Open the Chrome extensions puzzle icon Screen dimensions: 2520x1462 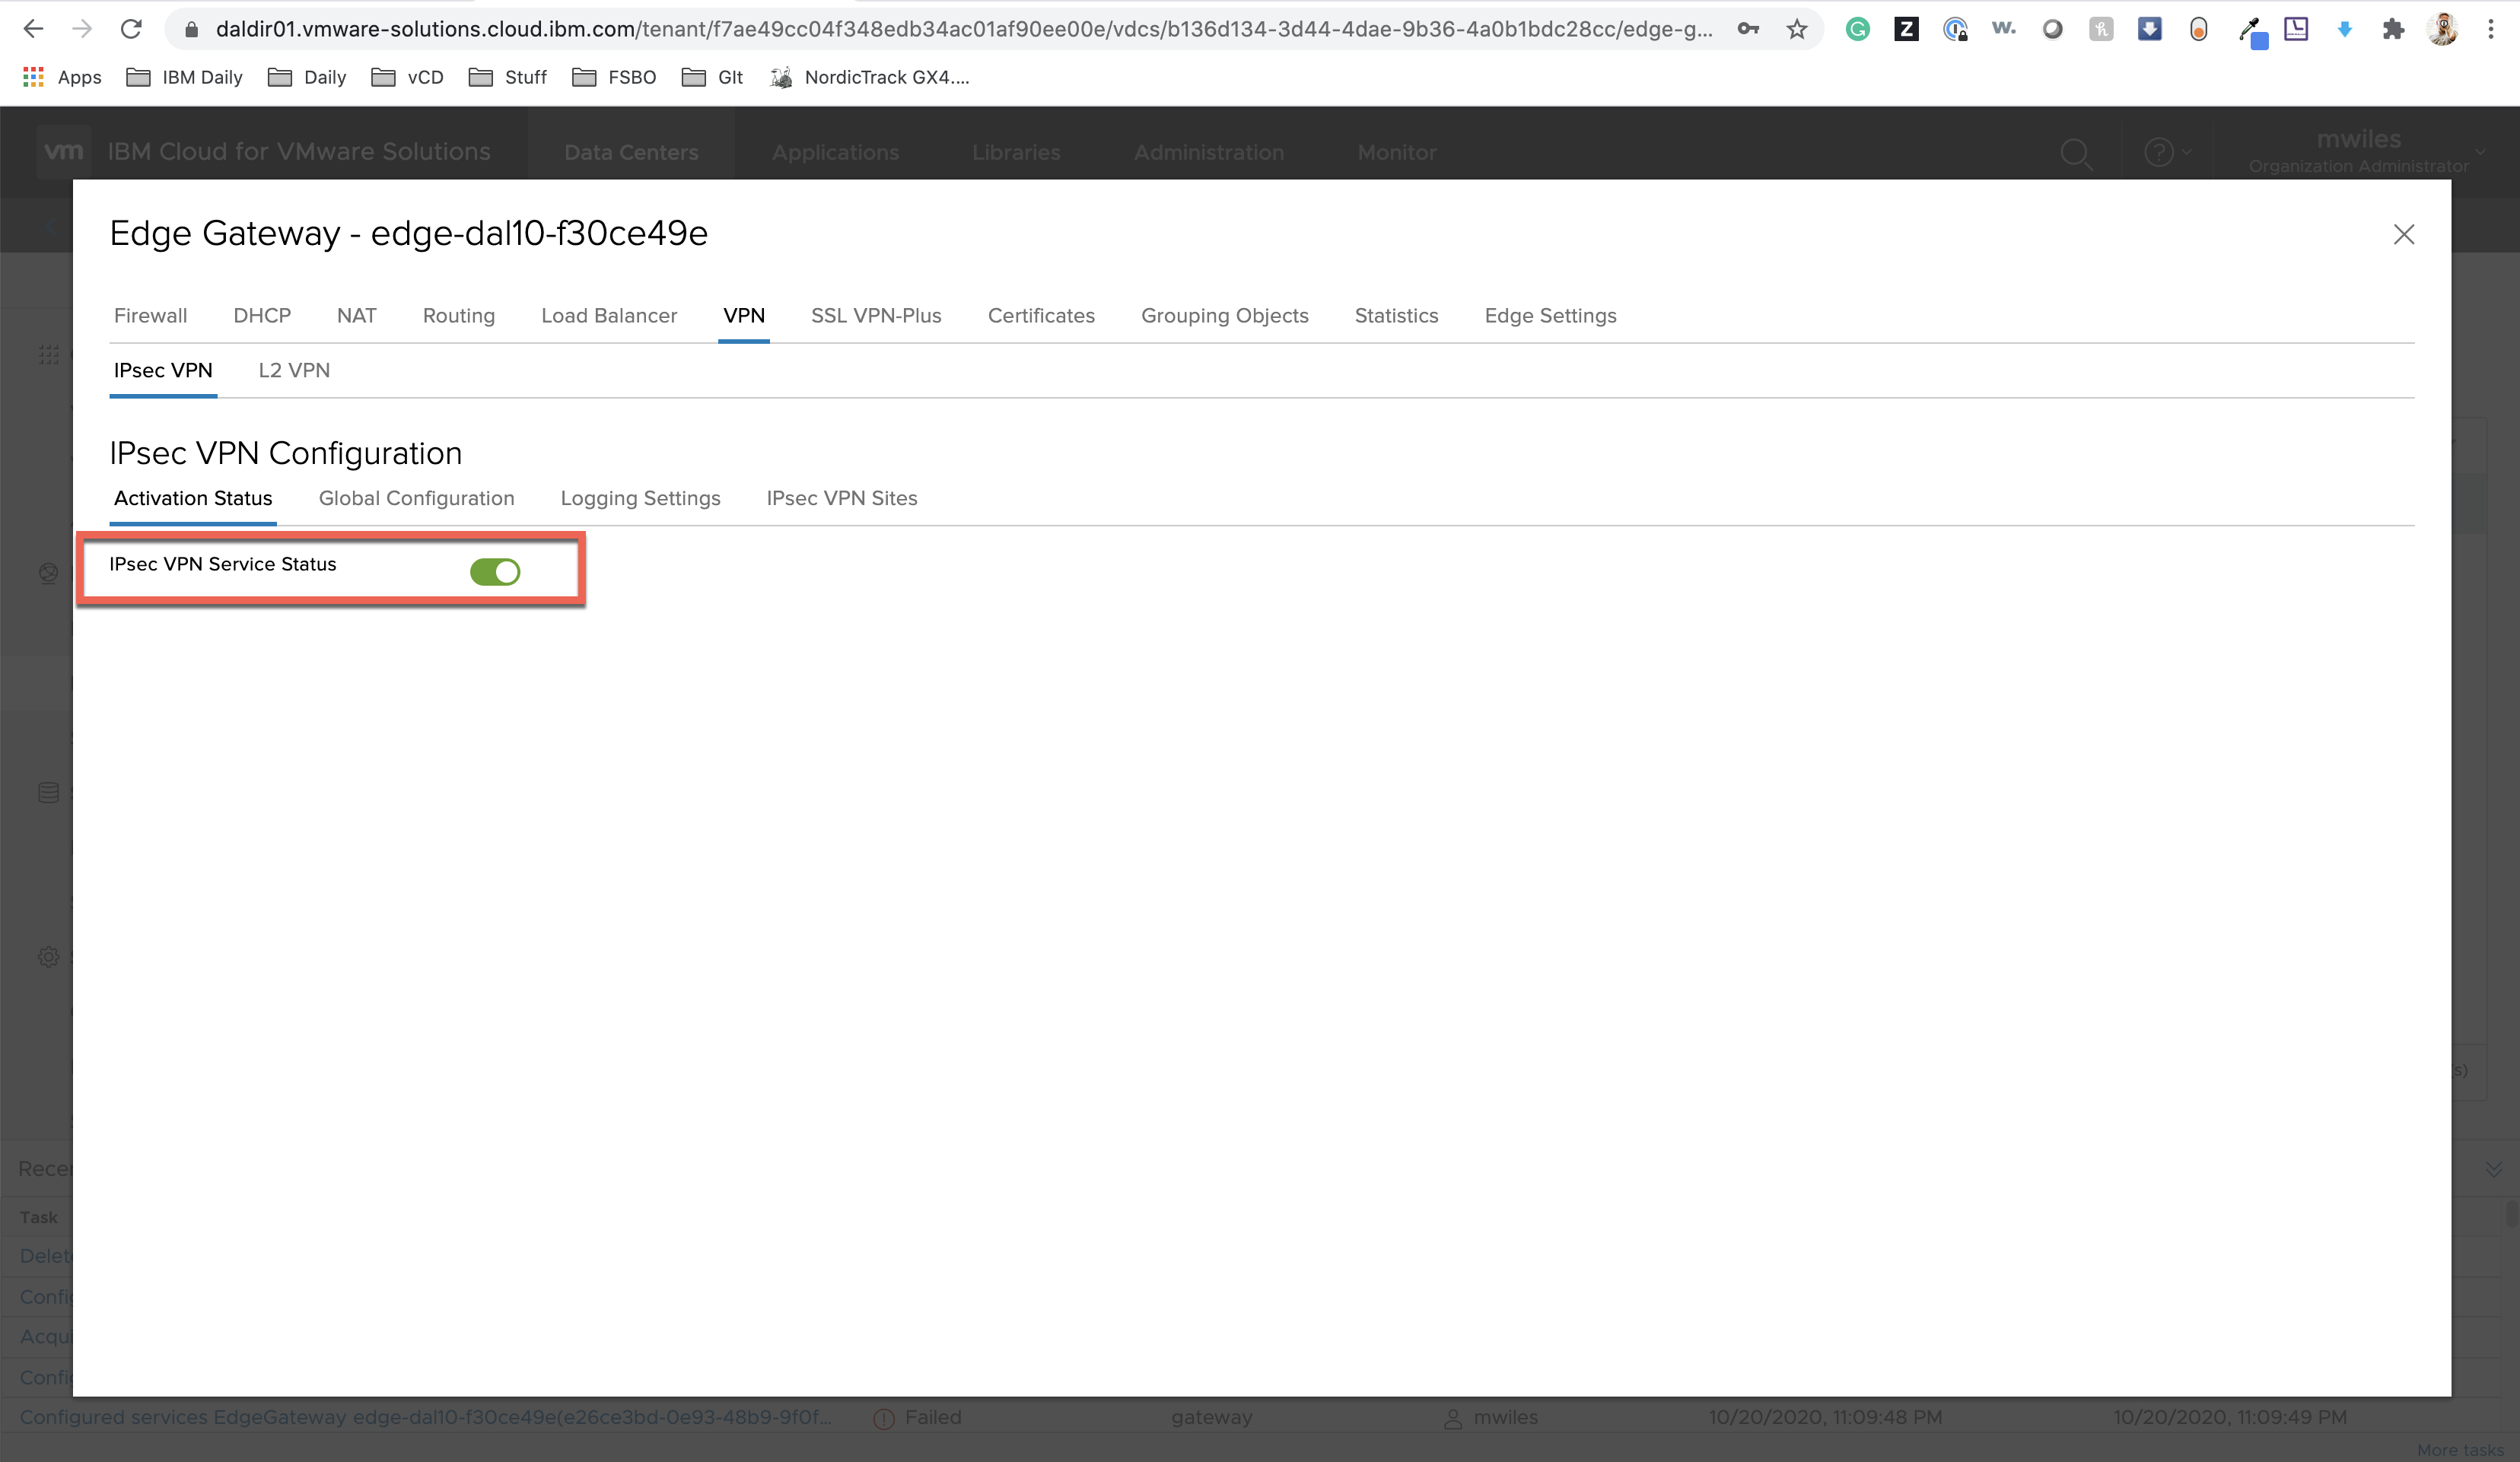point(2393,29)
